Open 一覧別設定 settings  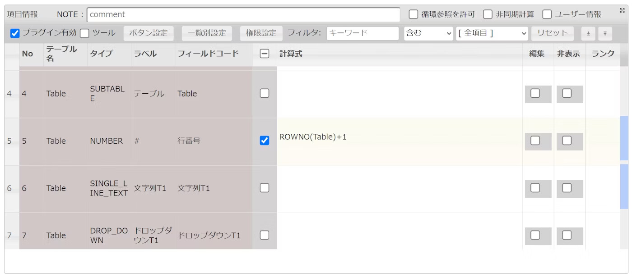[207, 33]
